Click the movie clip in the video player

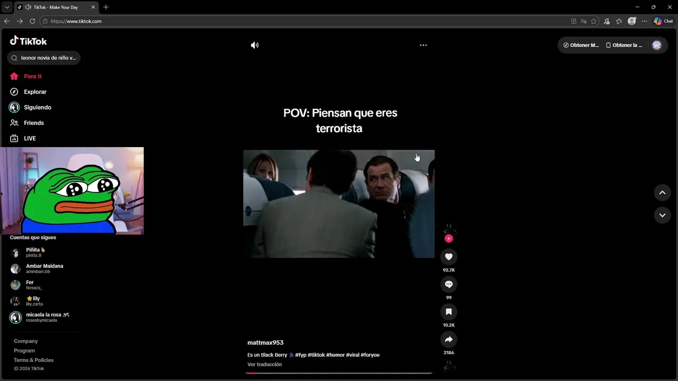pyautogui.click(x=339, y=204)
